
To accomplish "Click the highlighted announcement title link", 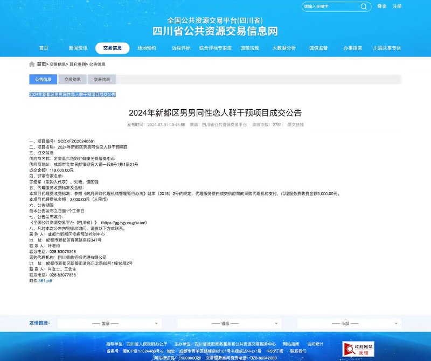I will pos(73,94).
